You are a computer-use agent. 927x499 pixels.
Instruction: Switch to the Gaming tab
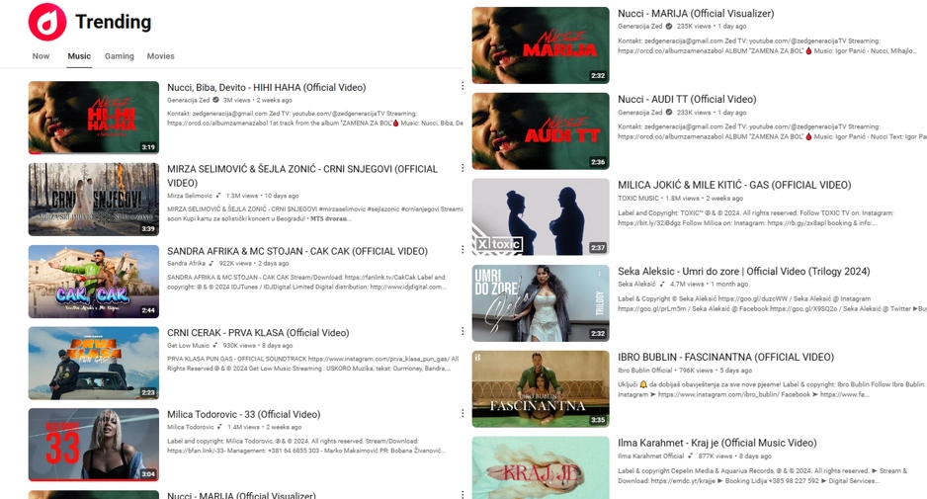[x=120, y=56]
